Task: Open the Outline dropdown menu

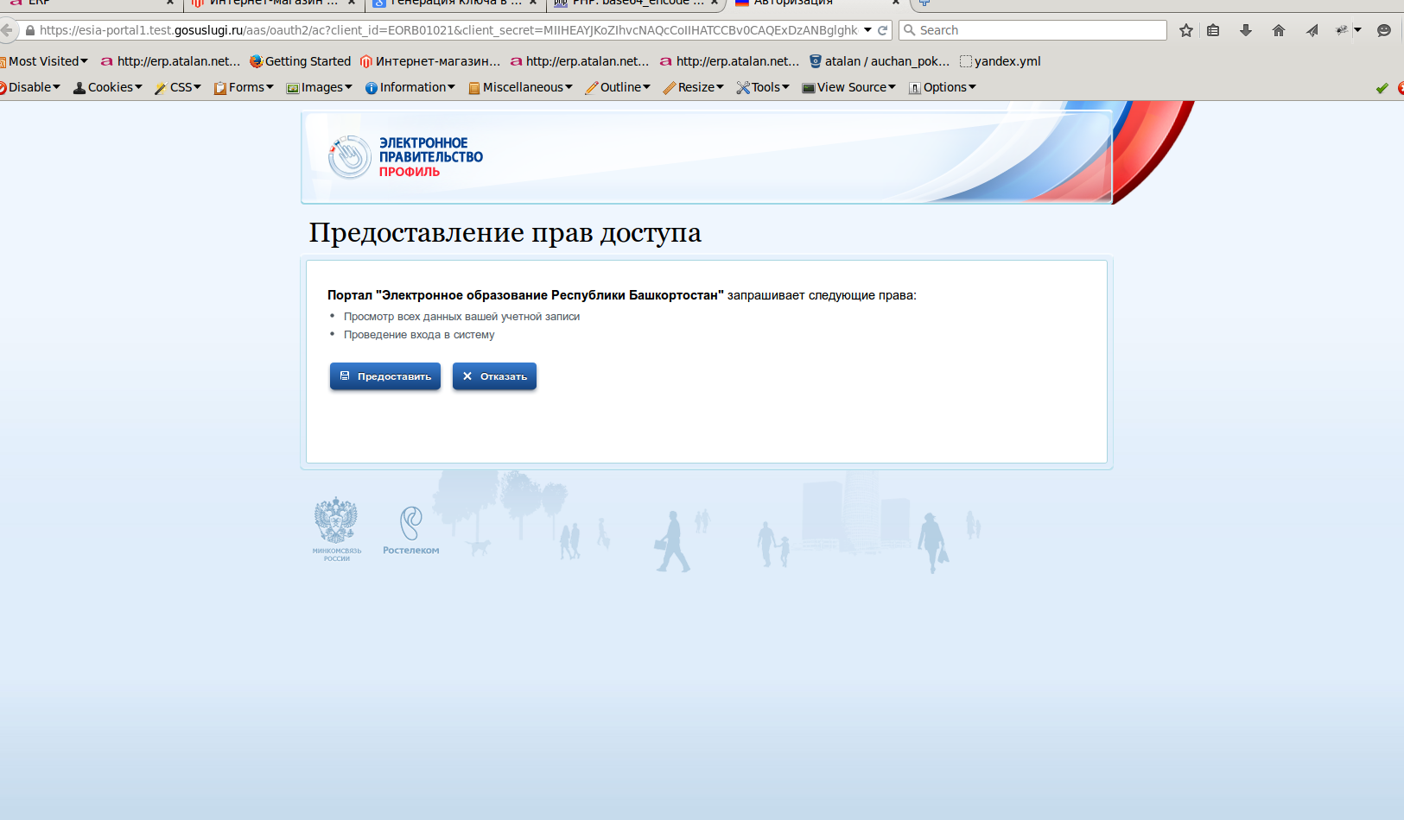Action: tap(618, 87)
